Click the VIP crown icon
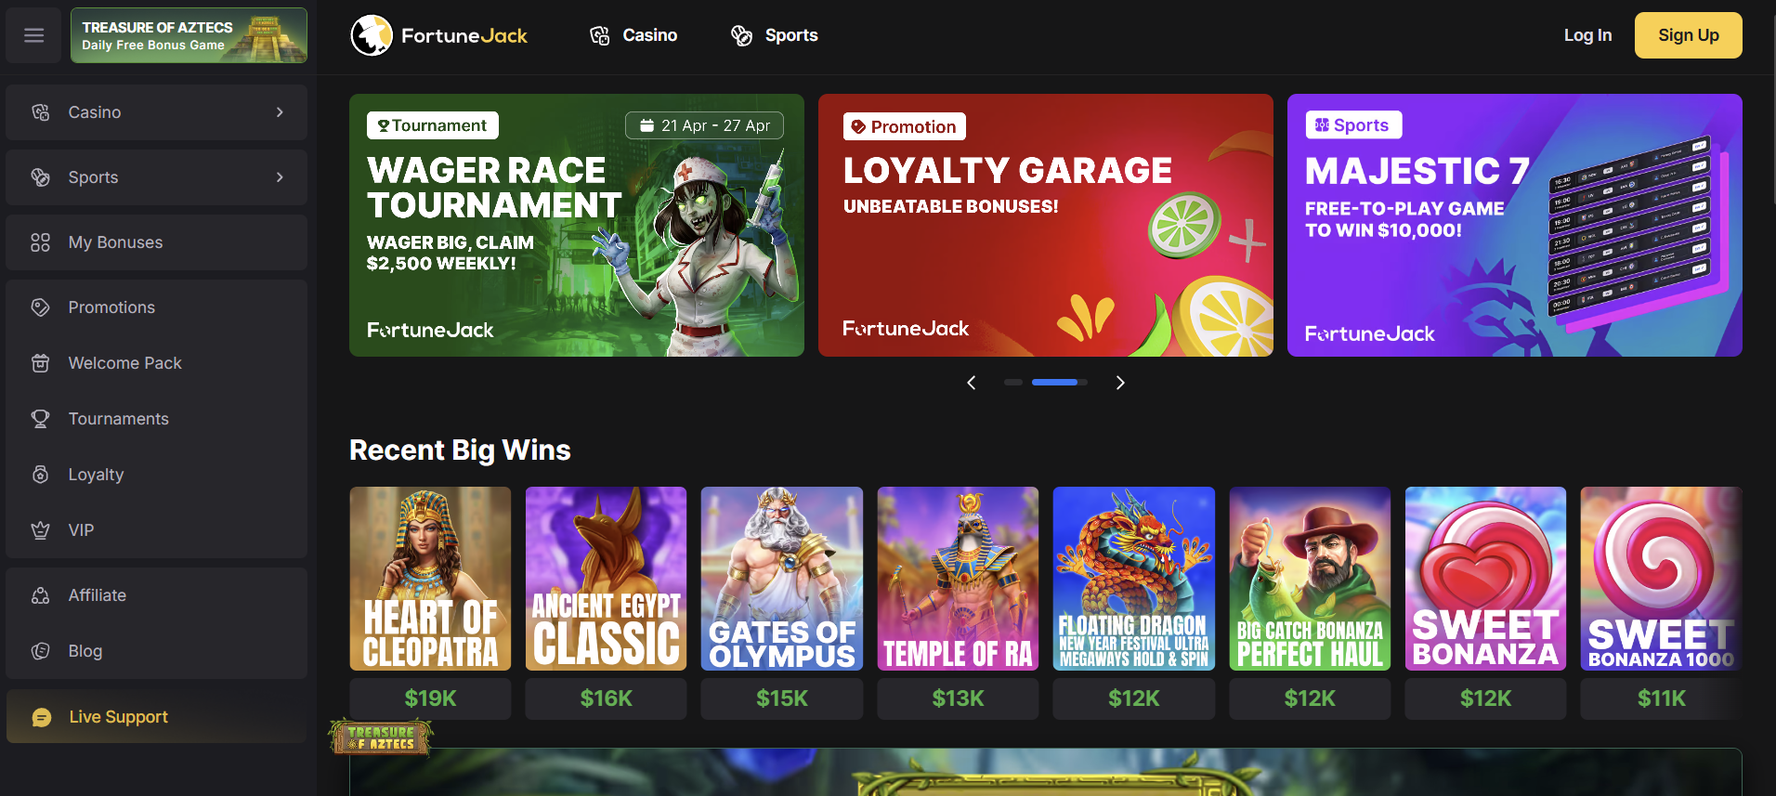The image size is (1776, 796). (40, 530)
